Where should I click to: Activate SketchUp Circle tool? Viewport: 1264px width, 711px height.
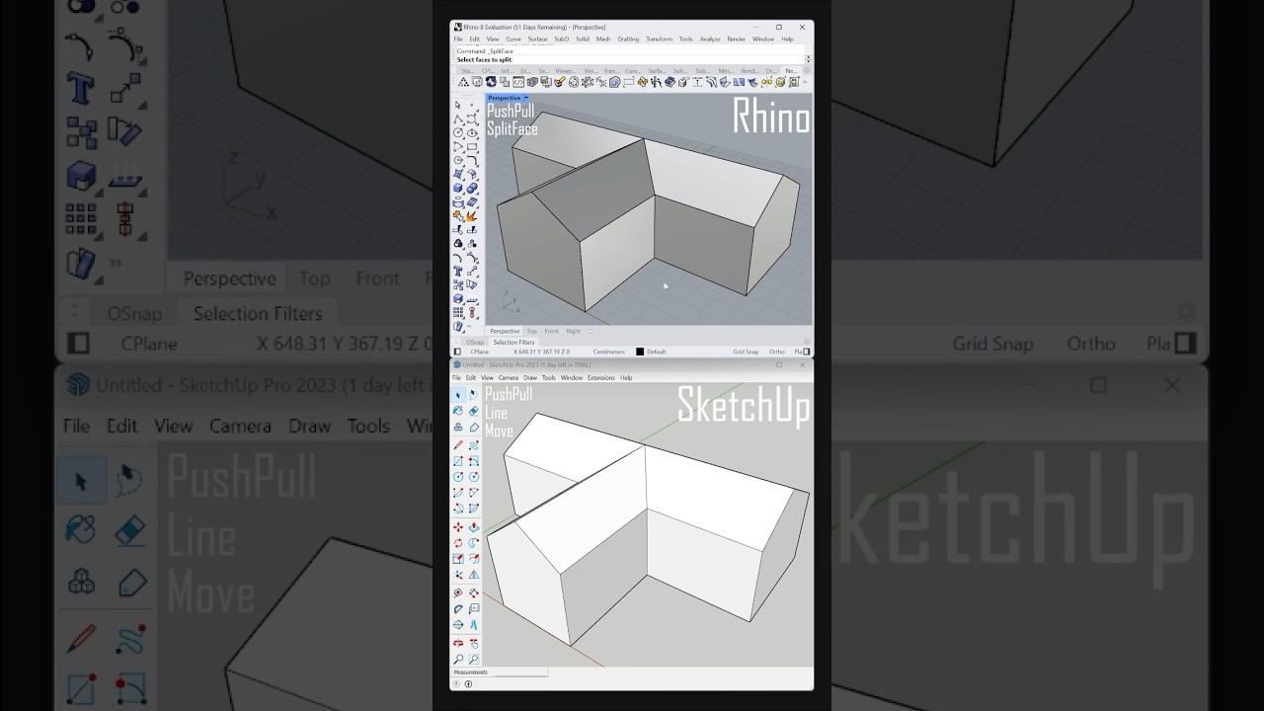click(458, 477)
